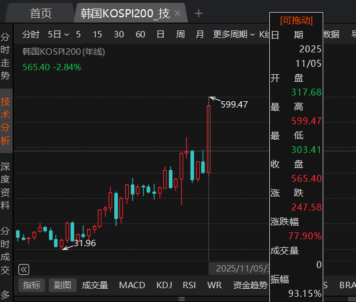This screenshot has height=302, width=356.
Task: Switch to the 首页 tab
Action: [x=41, y=13]
